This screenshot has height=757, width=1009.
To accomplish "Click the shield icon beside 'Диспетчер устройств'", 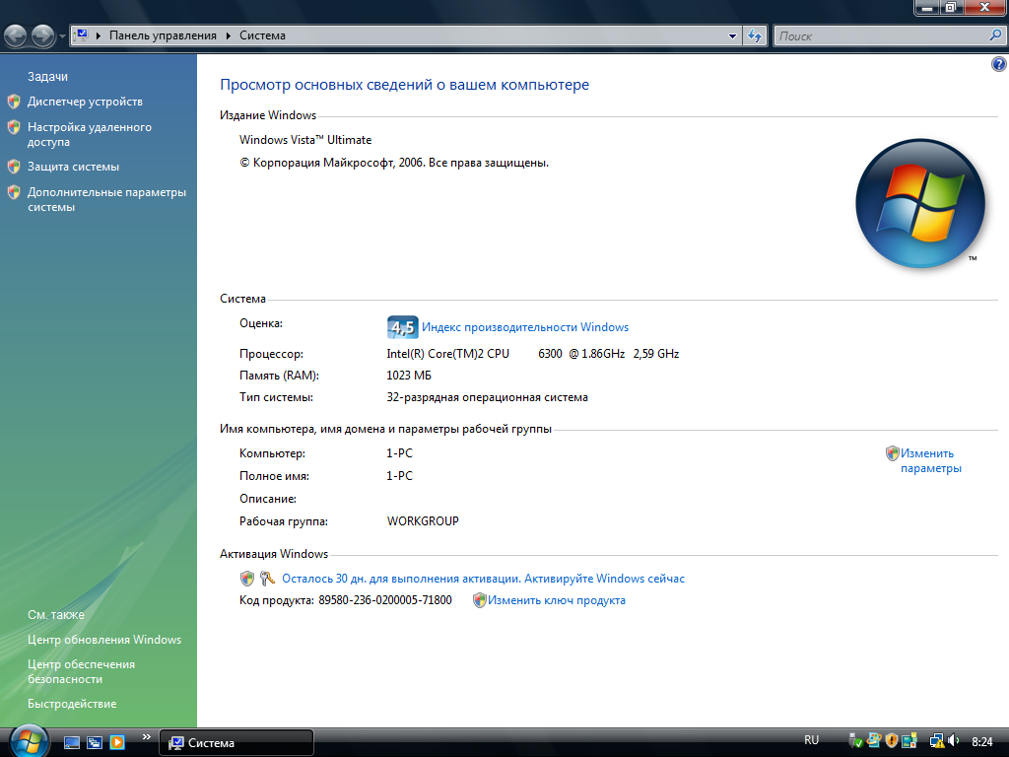I will point(14,102).
